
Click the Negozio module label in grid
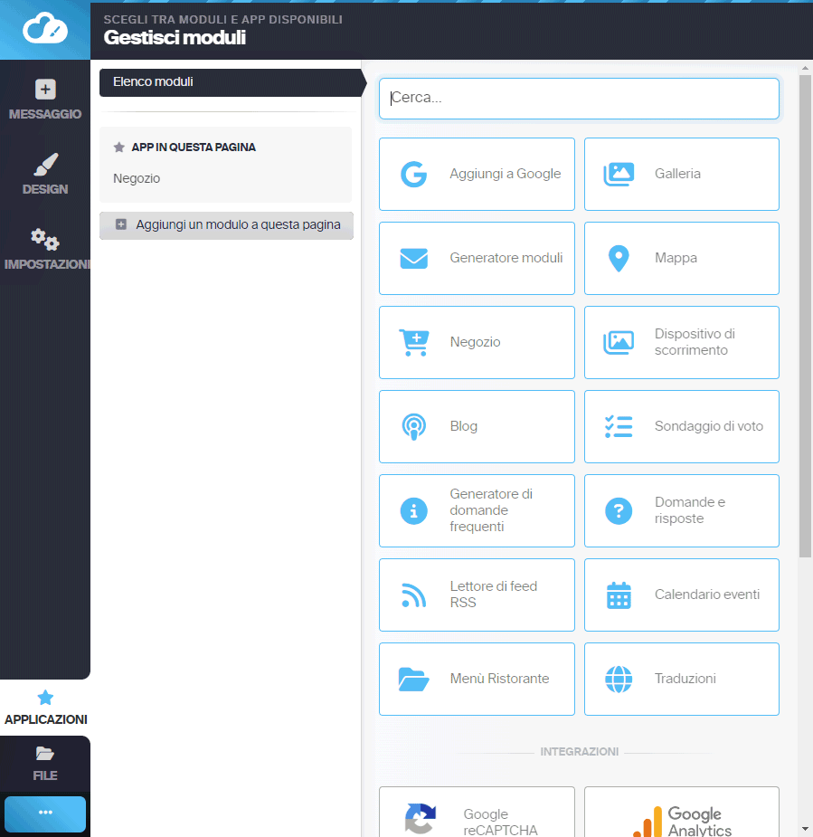476,342
